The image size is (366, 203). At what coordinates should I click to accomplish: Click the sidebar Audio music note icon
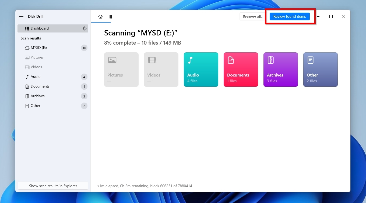click(27, 77)
